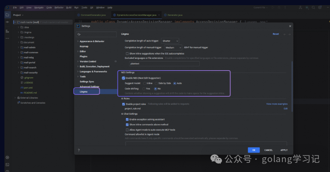The image size is (330, 172).
Task: Click the Scratches and Consoles icon
Action: click(18, 103)
